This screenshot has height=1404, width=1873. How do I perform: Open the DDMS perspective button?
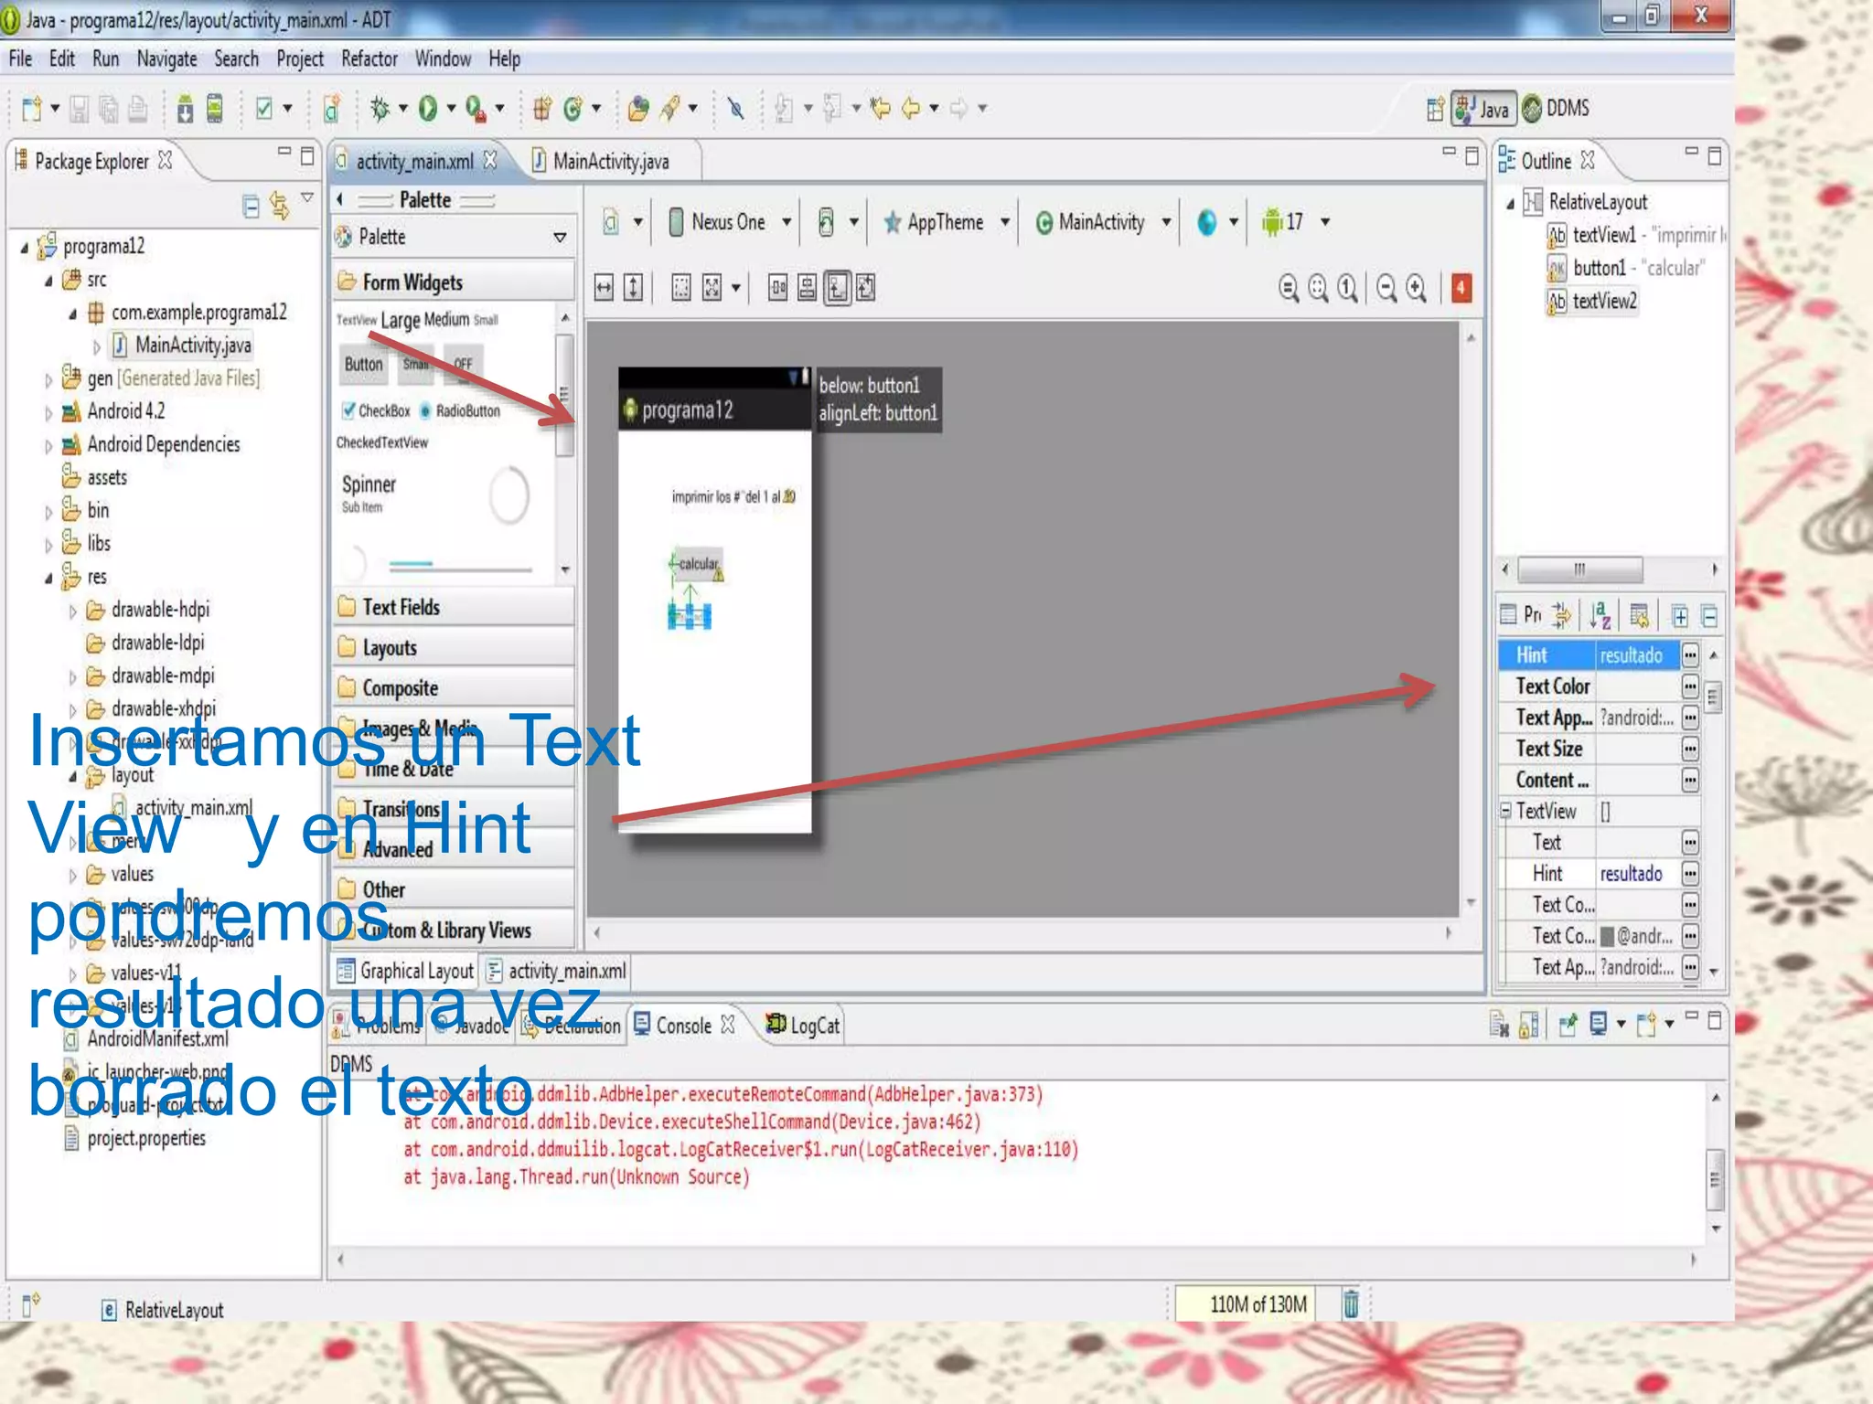coord(1557,109)
